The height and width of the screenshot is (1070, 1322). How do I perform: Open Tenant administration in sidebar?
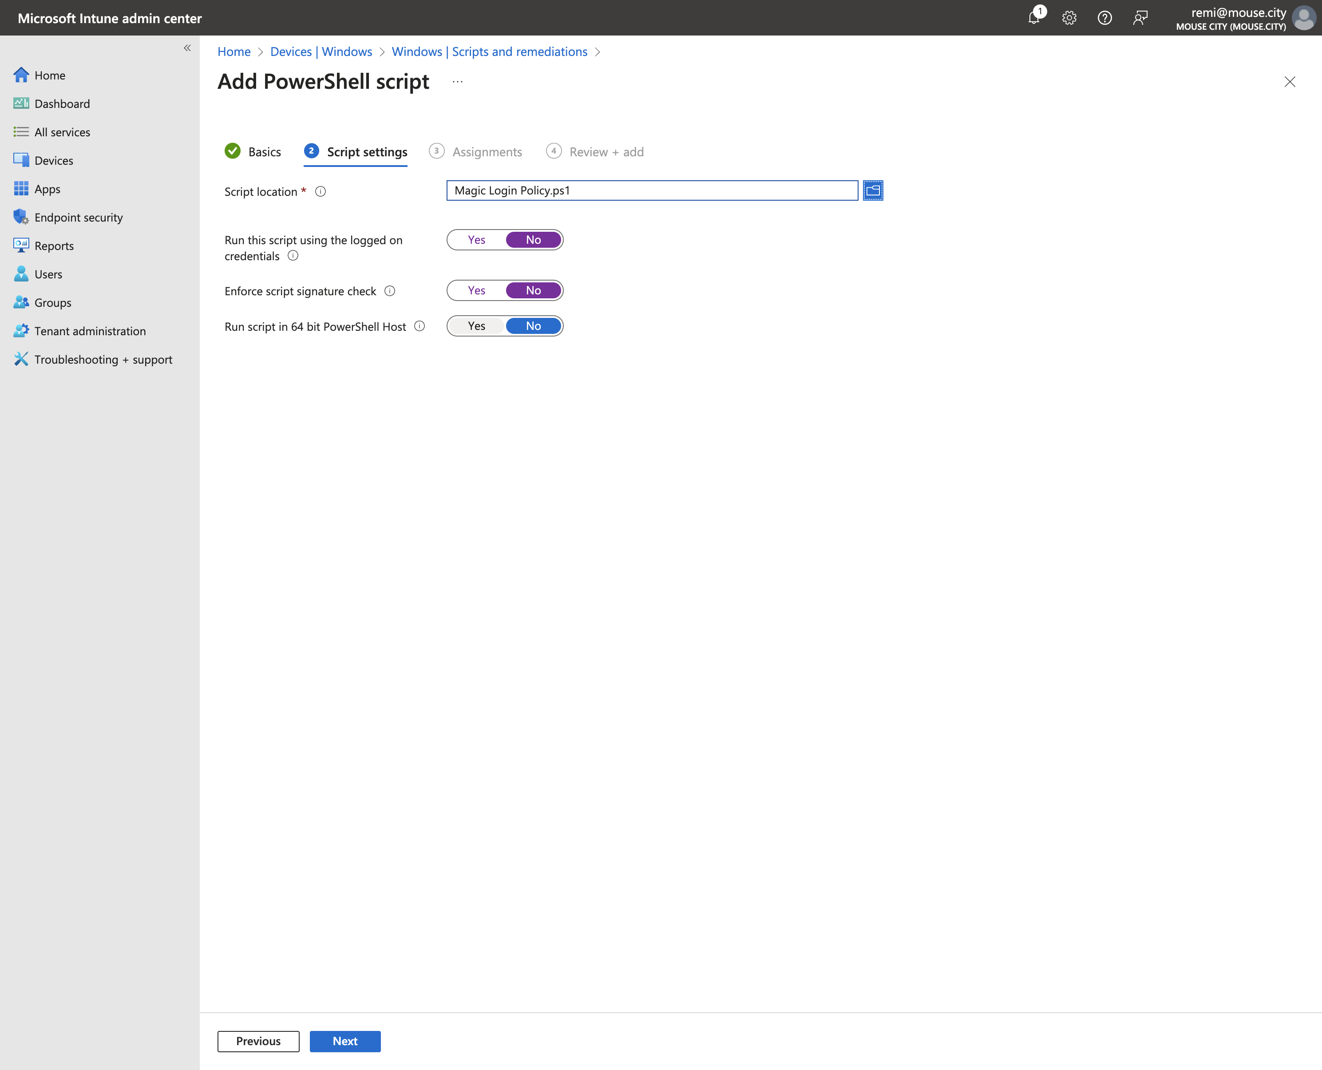click(x=79, y=330)
